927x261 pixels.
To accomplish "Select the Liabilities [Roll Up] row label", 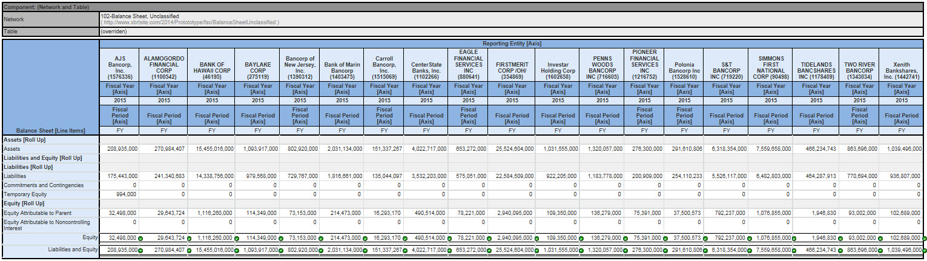I will coord(28,167).
